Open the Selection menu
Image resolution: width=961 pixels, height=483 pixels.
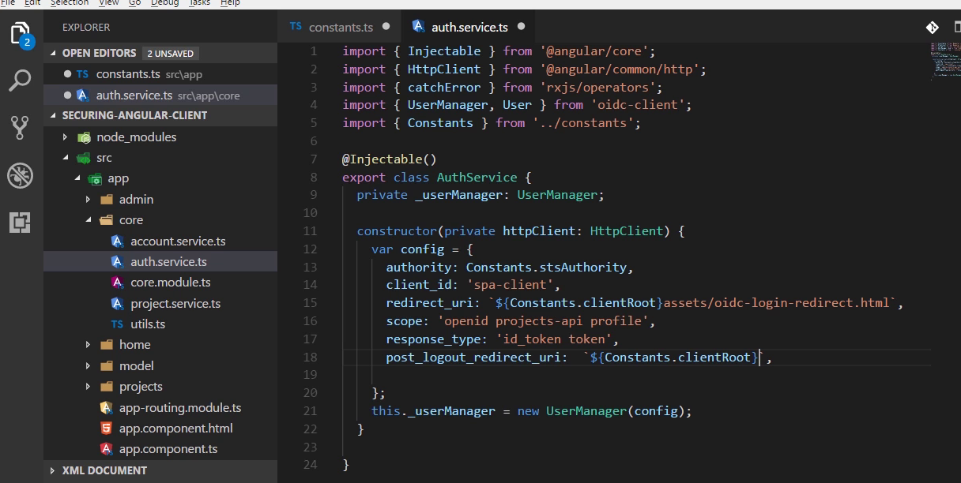point(70,2)
